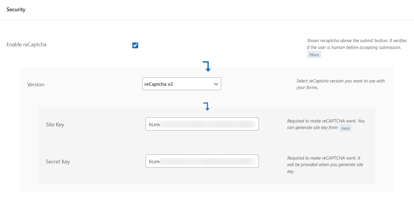Click the chevron arrow in Version select
Screen dimensions: 414x202
pos(216,84)
